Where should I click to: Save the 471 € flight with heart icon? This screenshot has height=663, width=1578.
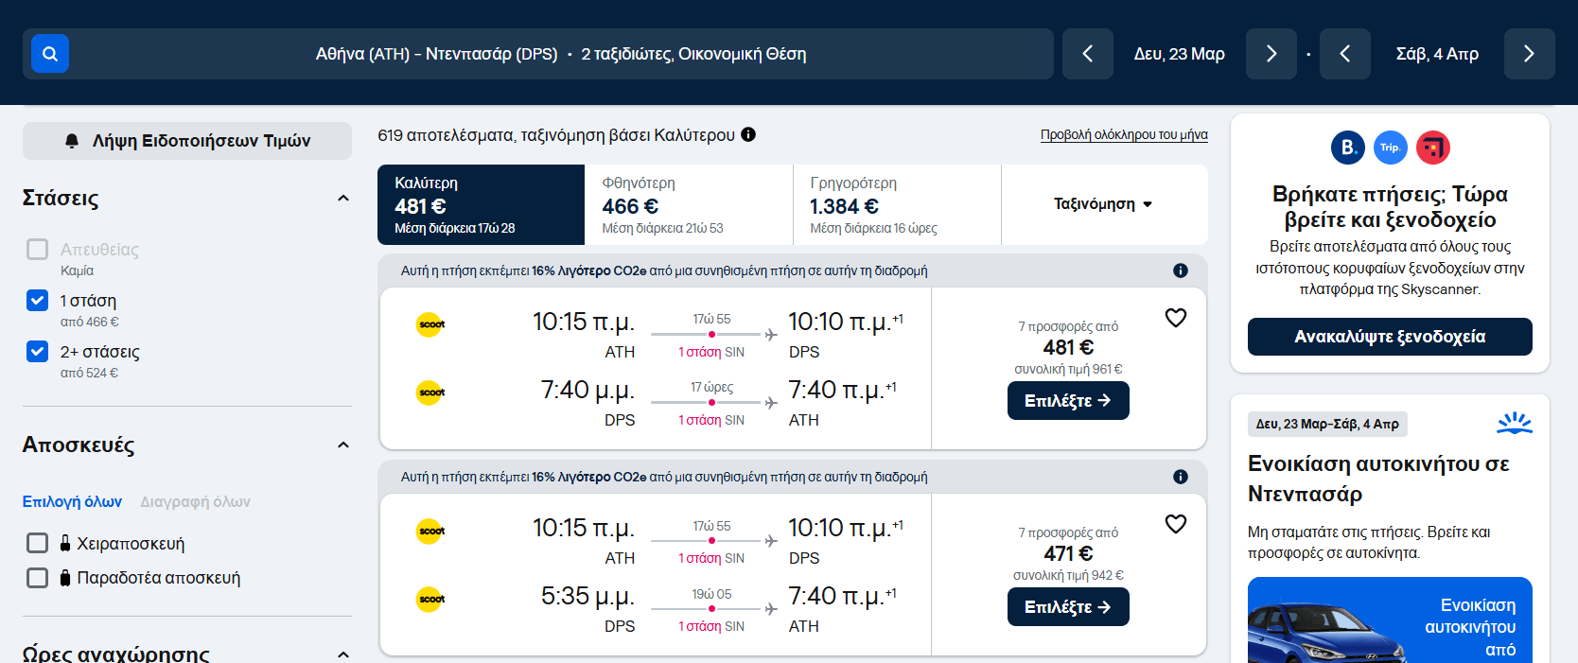[x=1176, y=524]
